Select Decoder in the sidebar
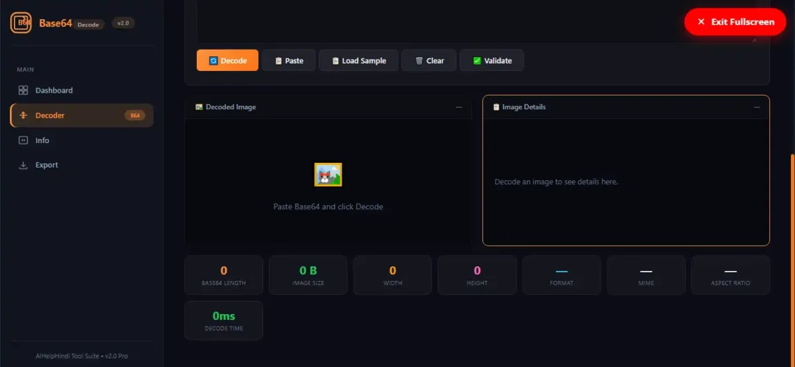795x367 pixels. [x=81, y=115]
